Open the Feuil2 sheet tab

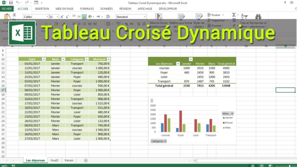55,160
